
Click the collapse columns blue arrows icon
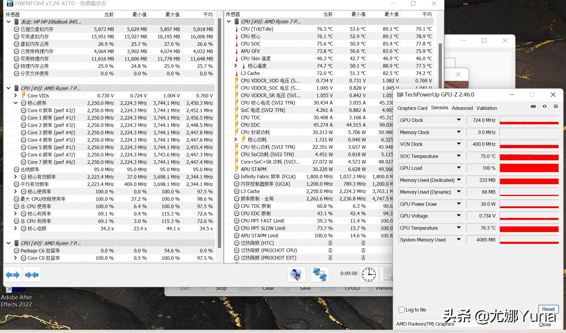click(32, 275)
